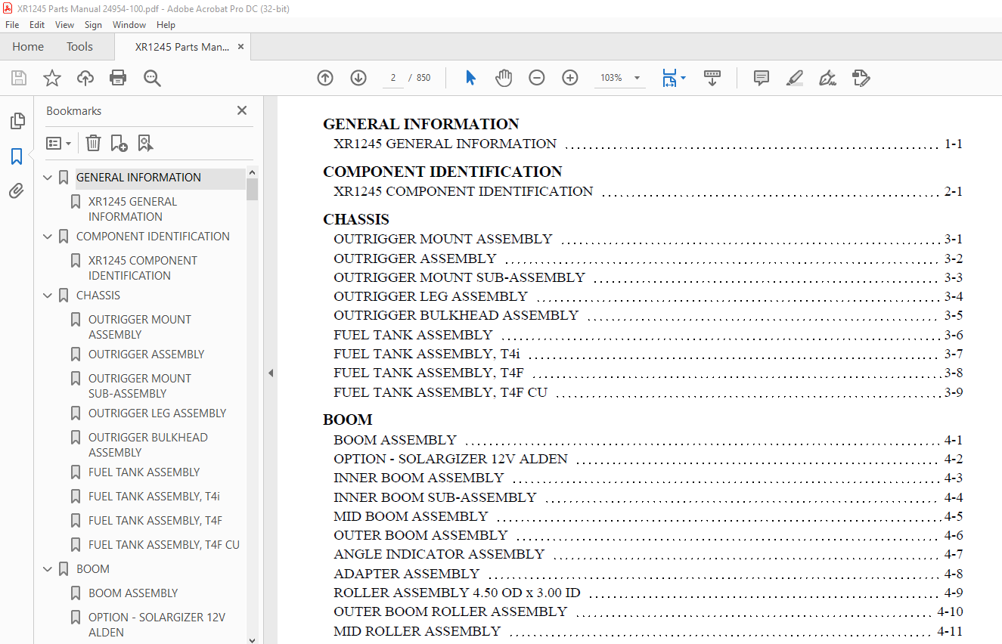Switch to the Tools tab

(x=79, y=47)
